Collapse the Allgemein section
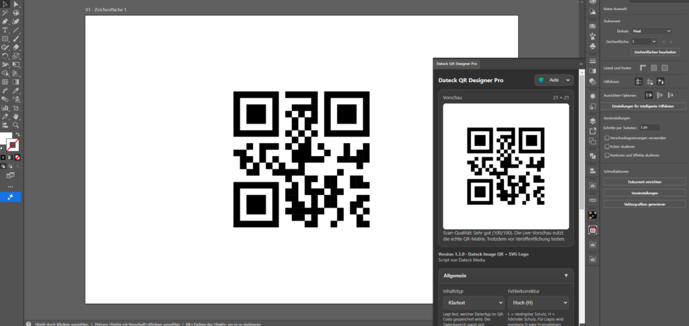Viewport: 689px width, 326px height. (566, 276)
